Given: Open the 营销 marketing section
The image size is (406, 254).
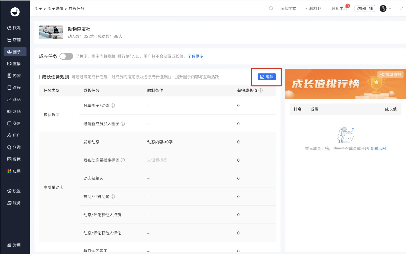Looking at the screenshot, I should tap(14, 111).
